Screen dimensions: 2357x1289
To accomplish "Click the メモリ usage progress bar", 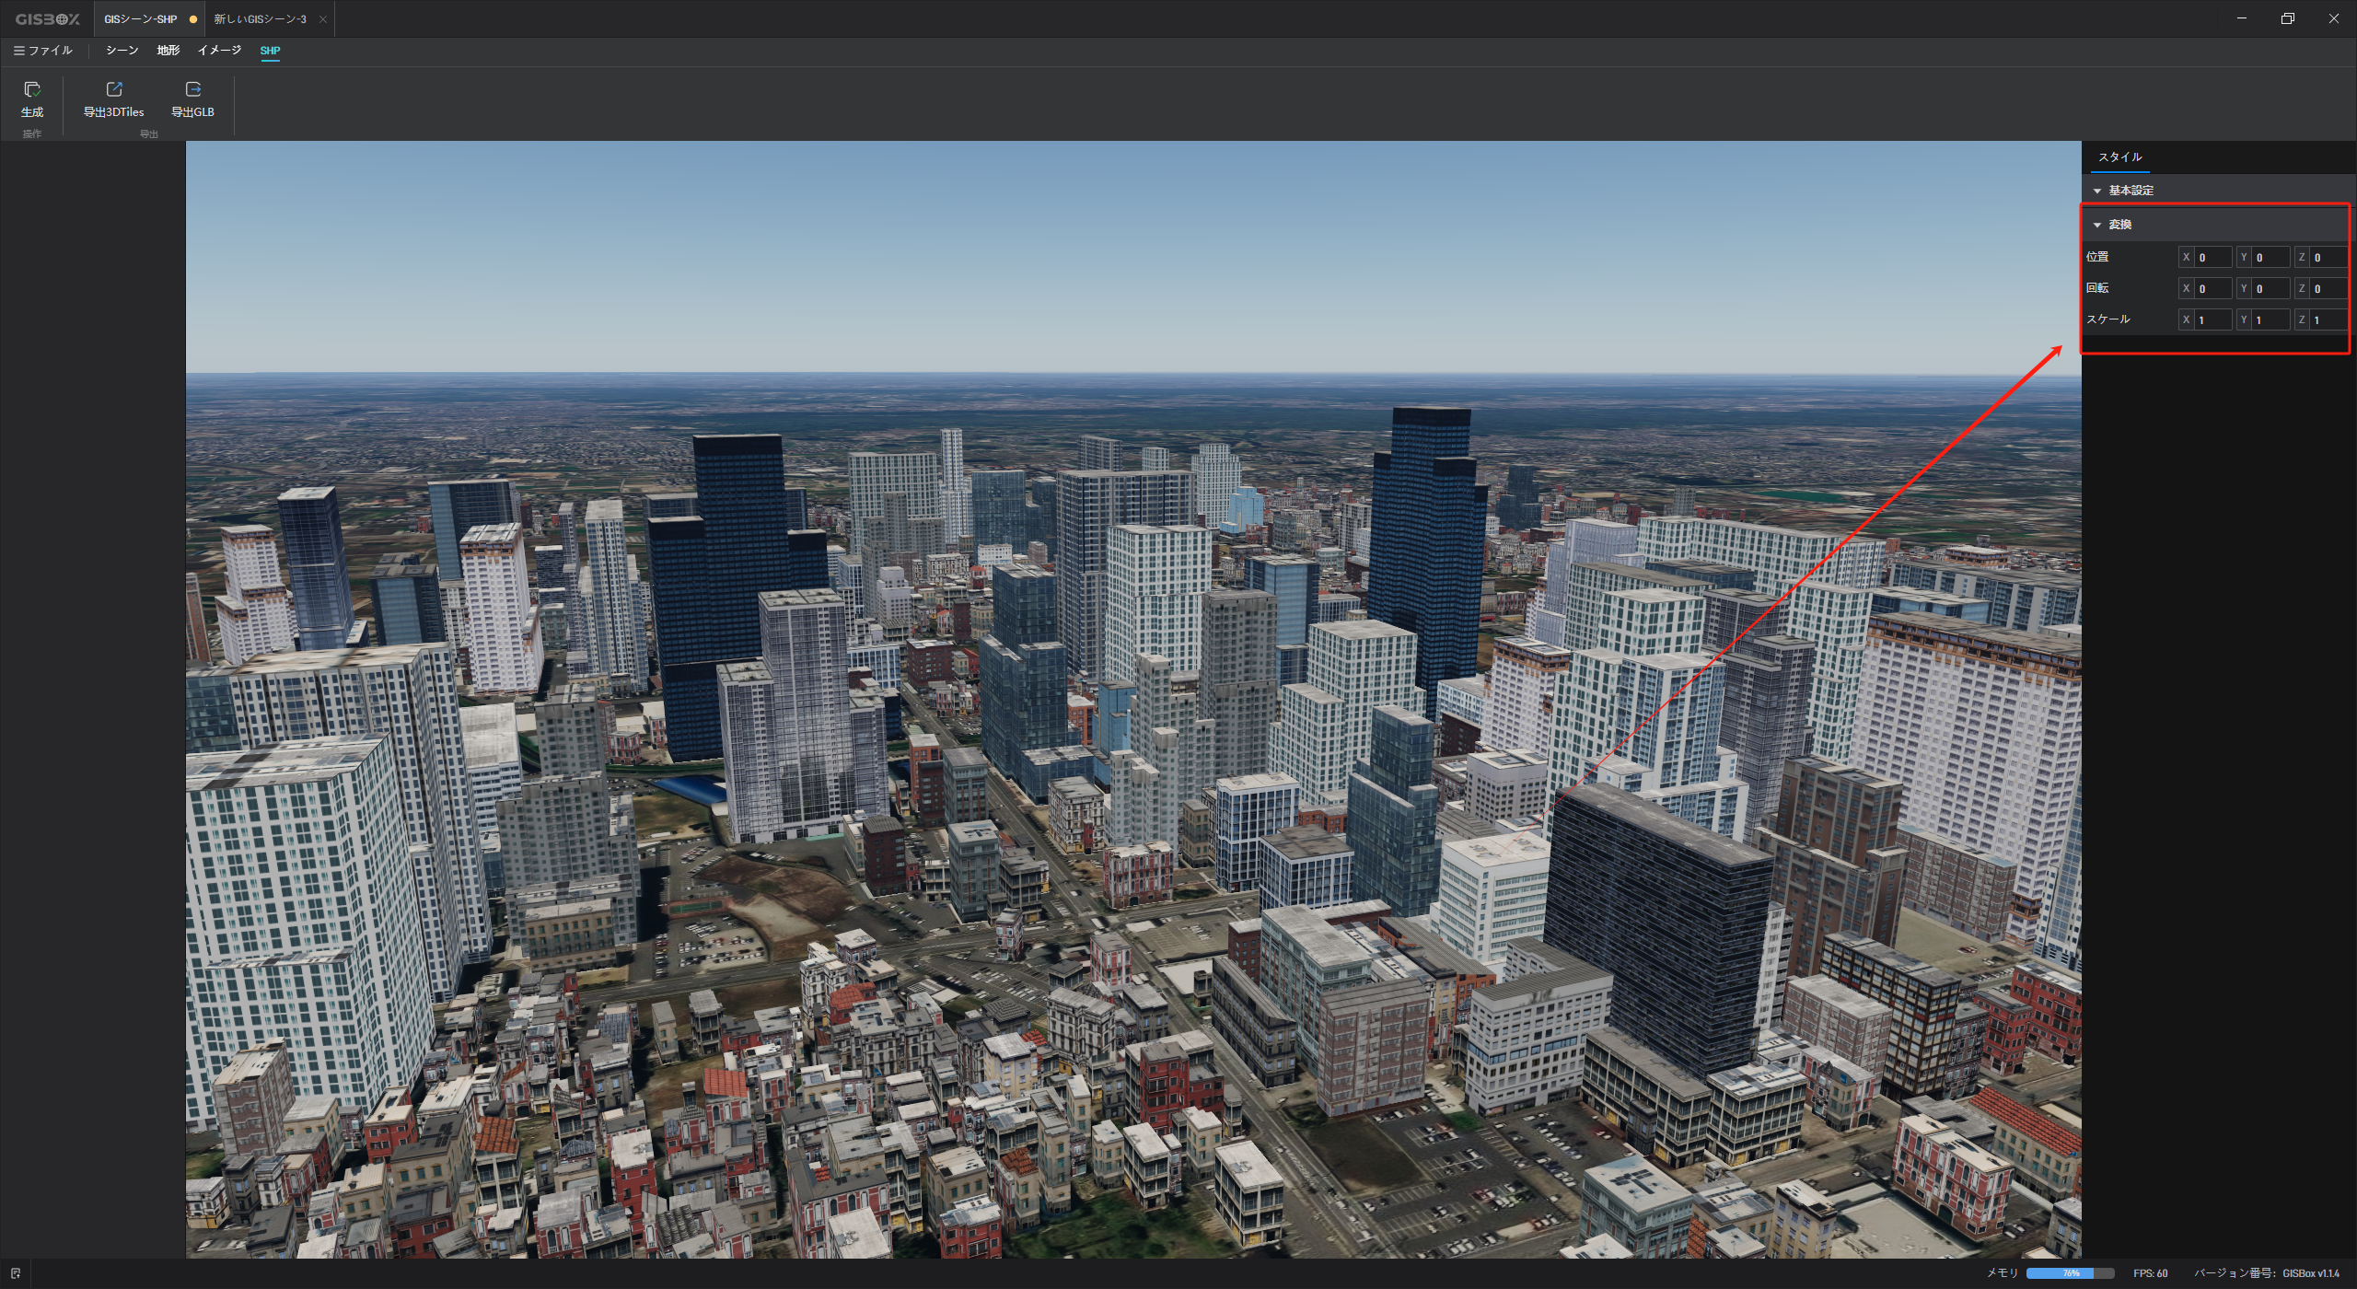I will point(2070,1273).
